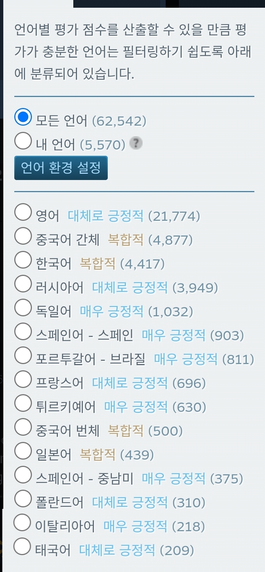Image resolution: width=265 pixels, height=572 pixels.
Task: Select 폴란드어 language filter
Action: (23, 499)
